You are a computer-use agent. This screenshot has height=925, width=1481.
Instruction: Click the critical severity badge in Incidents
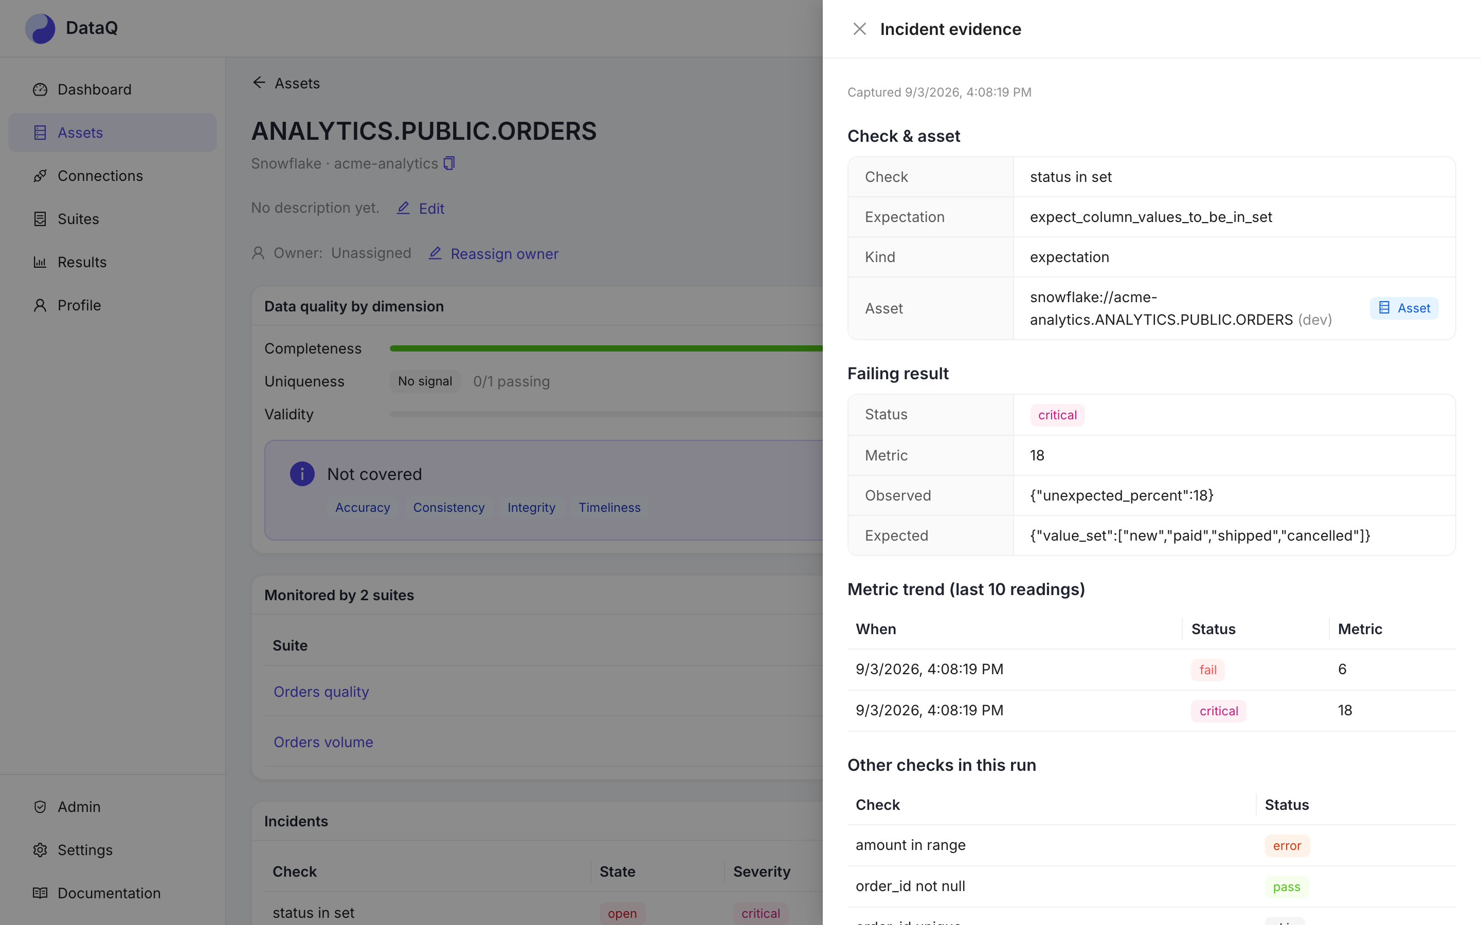(761, 913)
